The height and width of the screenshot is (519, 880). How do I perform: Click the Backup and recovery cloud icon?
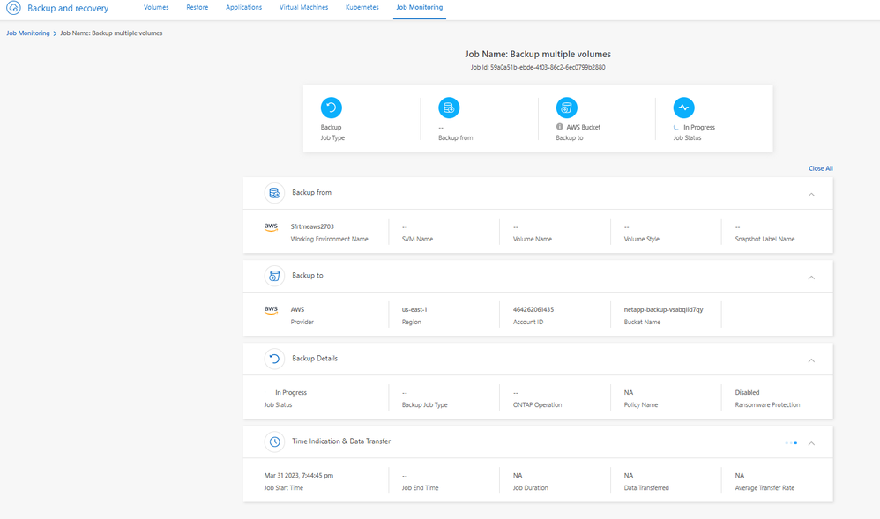click(x=13, y=8)
